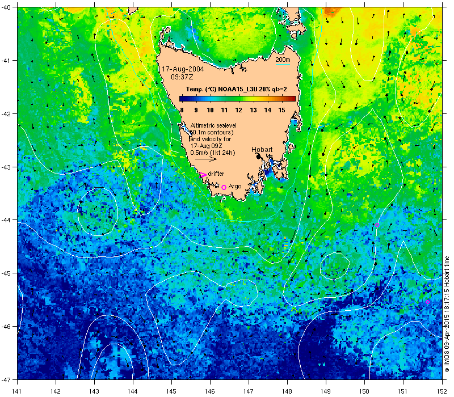Click the colorbar value '8'
454x397 pixels.
(x=182, y=110)
